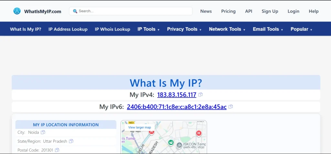
Task: Copy the City value Noida
Action: point(43,132)
